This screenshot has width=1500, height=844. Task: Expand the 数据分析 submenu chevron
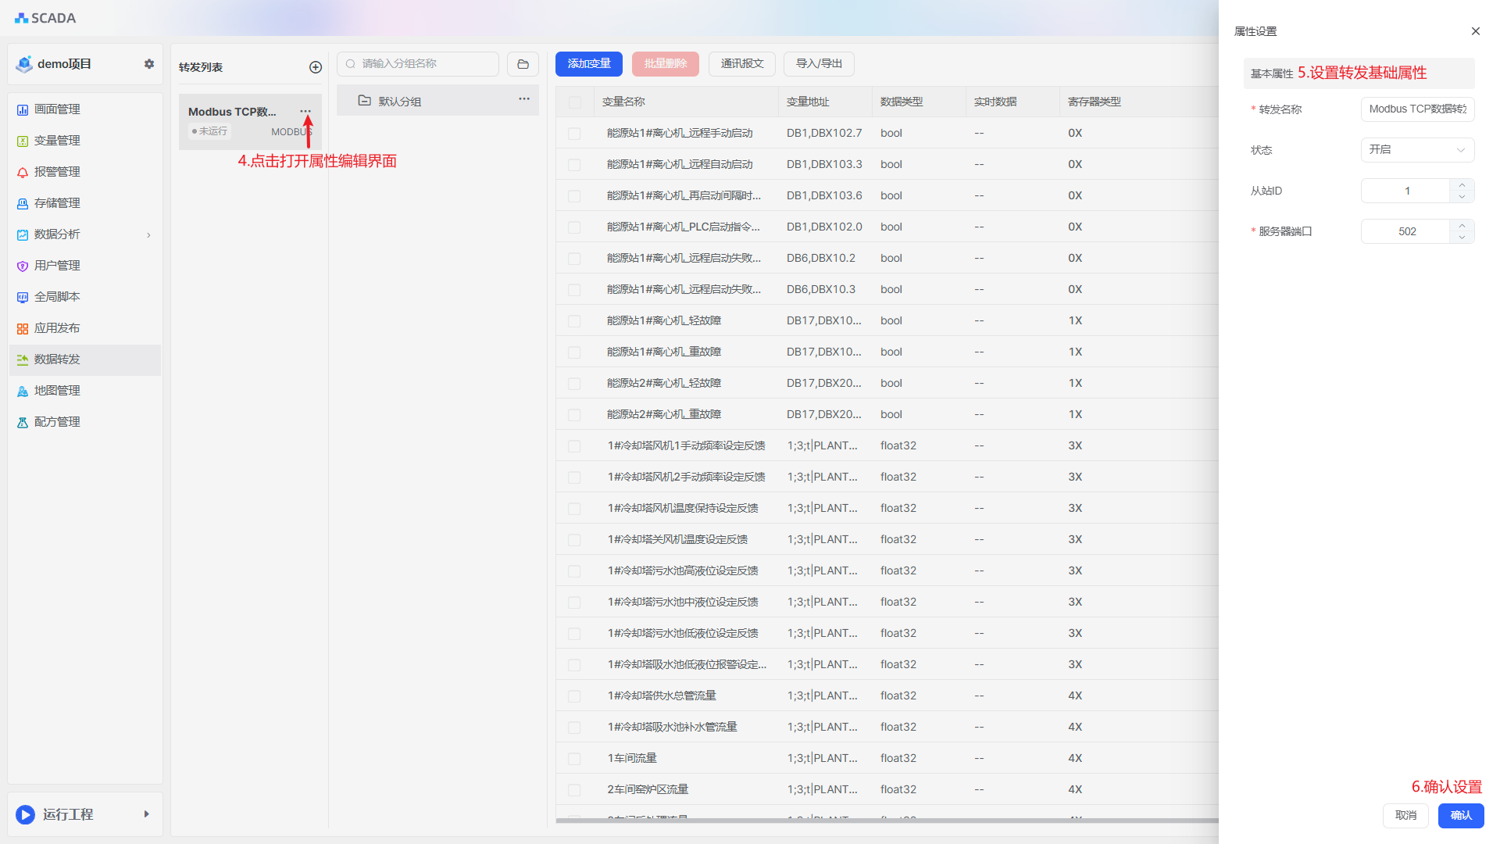click(148, 234)
